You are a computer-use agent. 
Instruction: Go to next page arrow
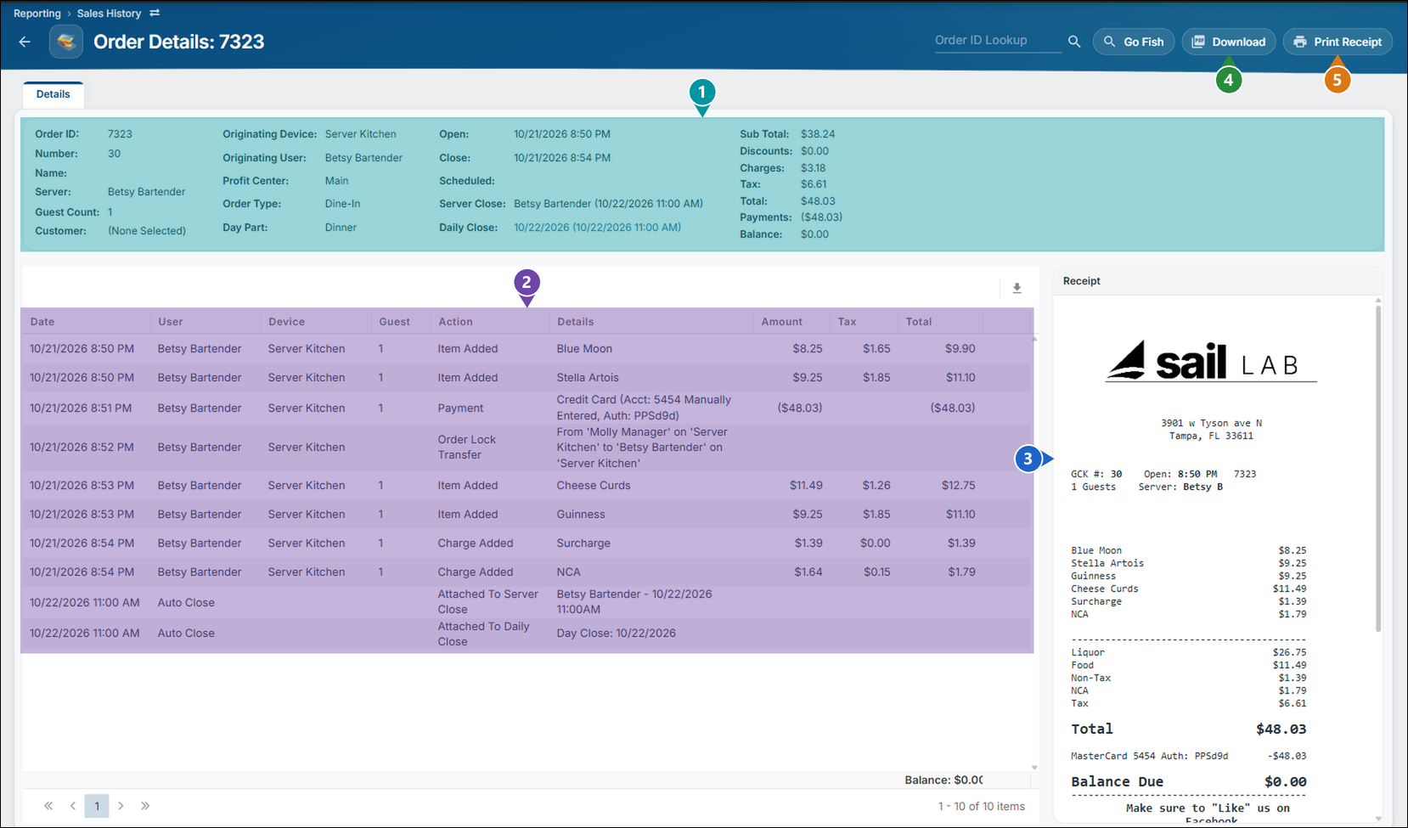coord(121,806)
